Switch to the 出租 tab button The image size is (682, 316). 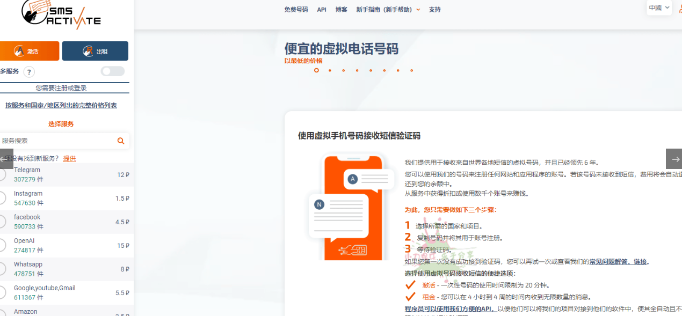tap(95, 51)
